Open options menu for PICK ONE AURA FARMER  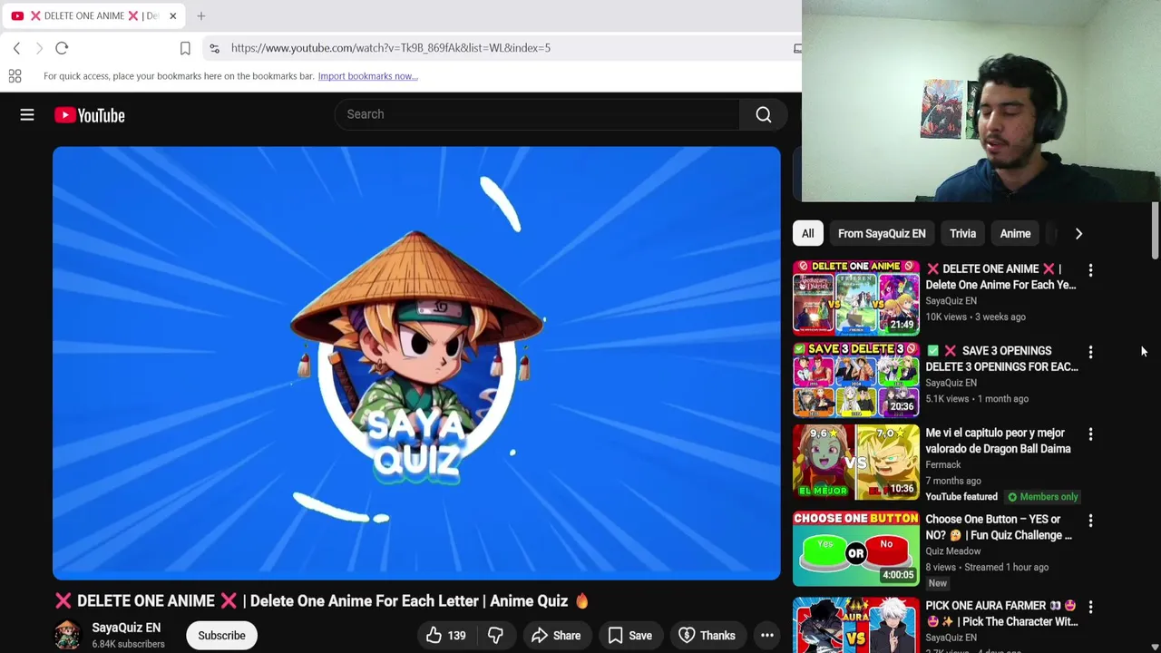[1090, 607]
